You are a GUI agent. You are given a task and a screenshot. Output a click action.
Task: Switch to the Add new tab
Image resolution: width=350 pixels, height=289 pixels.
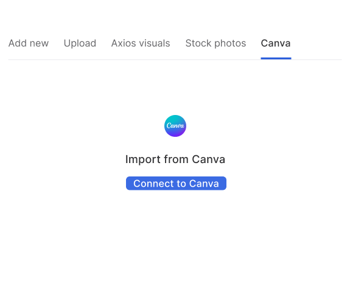29,43
